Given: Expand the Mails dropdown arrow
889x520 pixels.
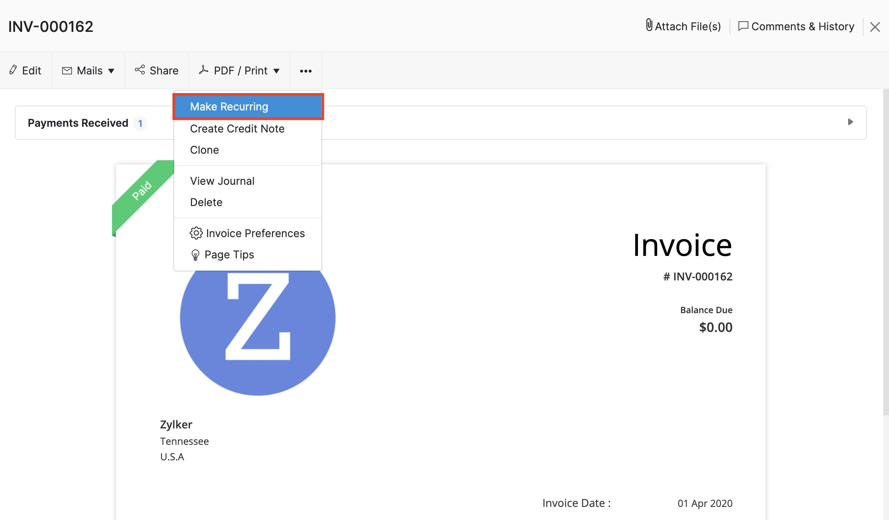Looking at the screenshot, I should 111,71.
